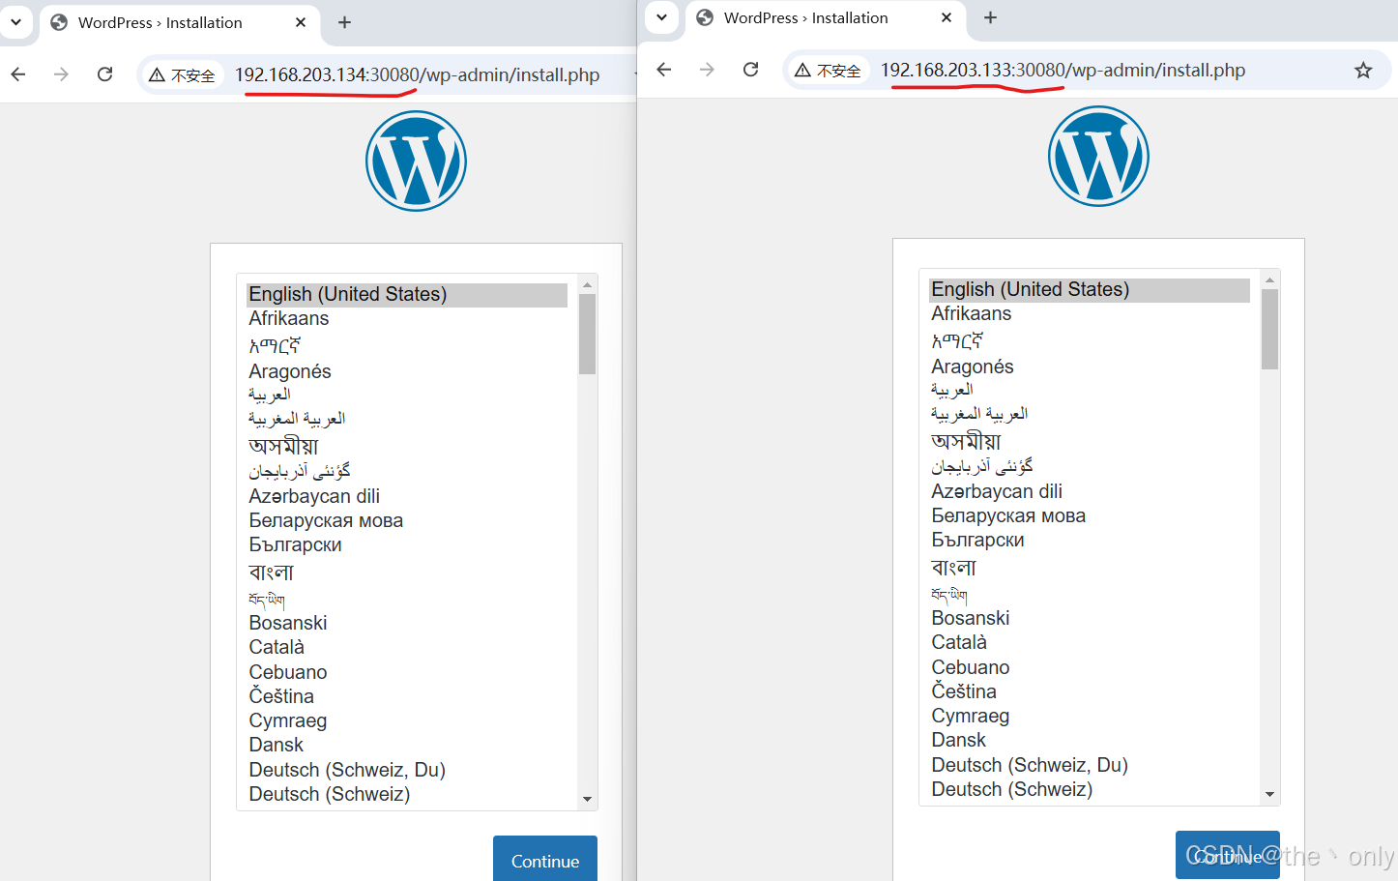Close WordPress Installation tab in right window
Screen dimensions: 1398x881
coord(947,17)
